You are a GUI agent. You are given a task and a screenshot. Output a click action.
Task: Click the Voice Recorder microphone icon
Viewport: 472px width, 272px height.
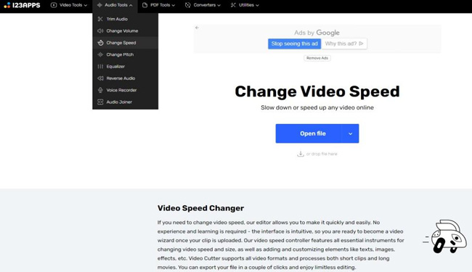[x=100, y=90]
